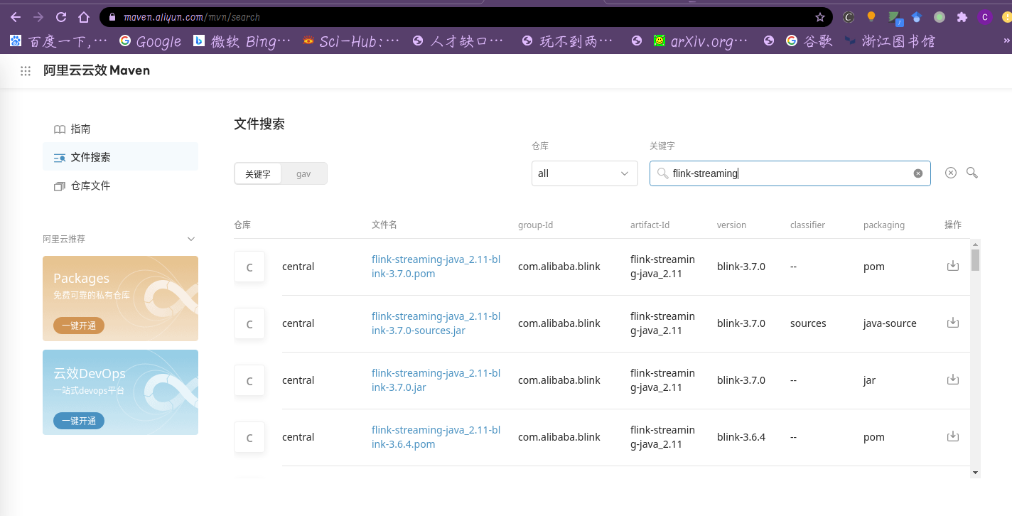1012x516 pixels.
Task: Bookmark this page using the star icon
Action: point(820,16)
